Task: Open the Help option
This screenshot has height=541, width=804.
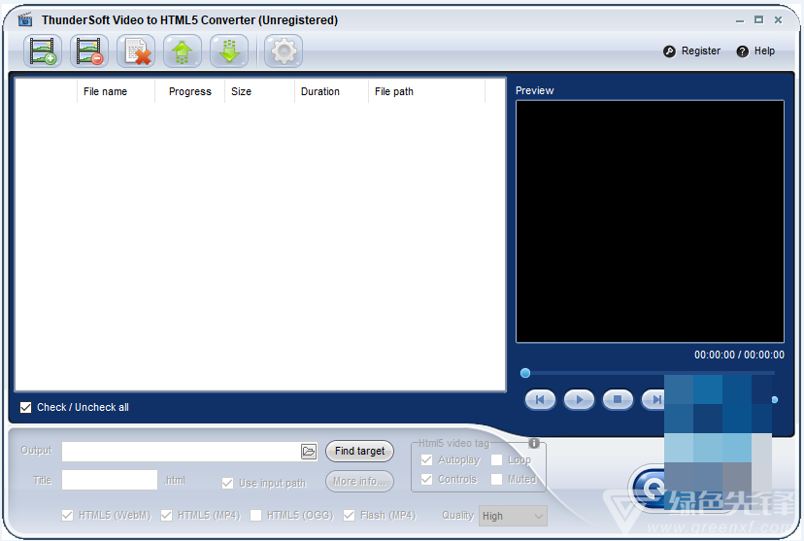Action: tap(755, 51)
